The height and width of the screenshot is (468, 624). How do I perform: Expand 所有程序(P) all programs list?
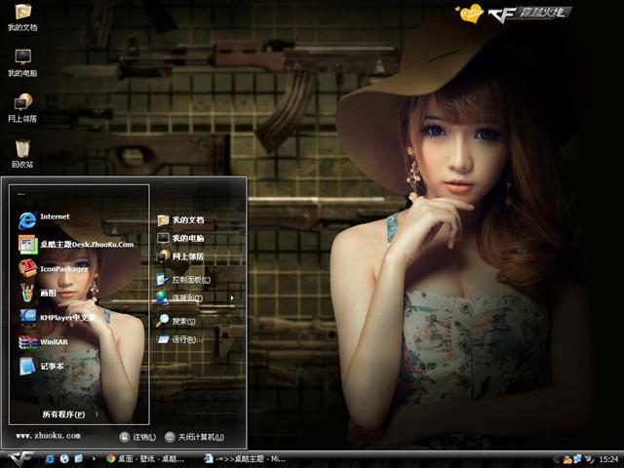[69, 414]
